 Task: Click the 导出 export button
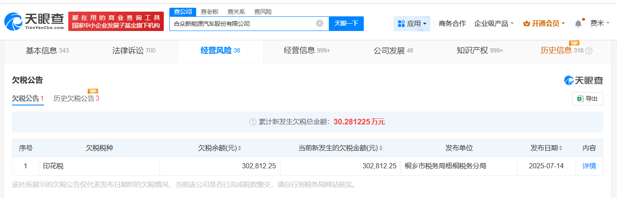587,99
